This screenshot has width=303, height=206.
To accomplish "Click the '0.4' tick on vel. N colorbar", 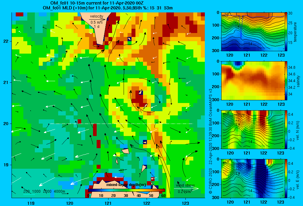I will (x=291, y=115).
